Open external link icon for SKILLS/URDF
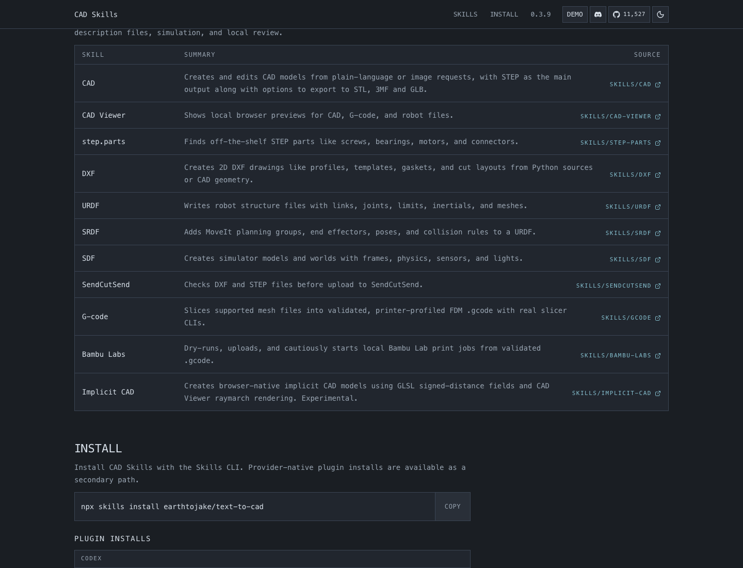The height and width of the screenshot is (568, 743). tap(658, 207)
